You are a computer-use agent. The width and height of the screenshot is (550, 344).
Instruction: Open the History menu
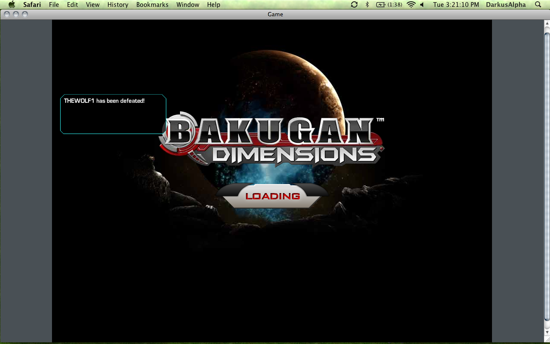[x=118, y=5]
